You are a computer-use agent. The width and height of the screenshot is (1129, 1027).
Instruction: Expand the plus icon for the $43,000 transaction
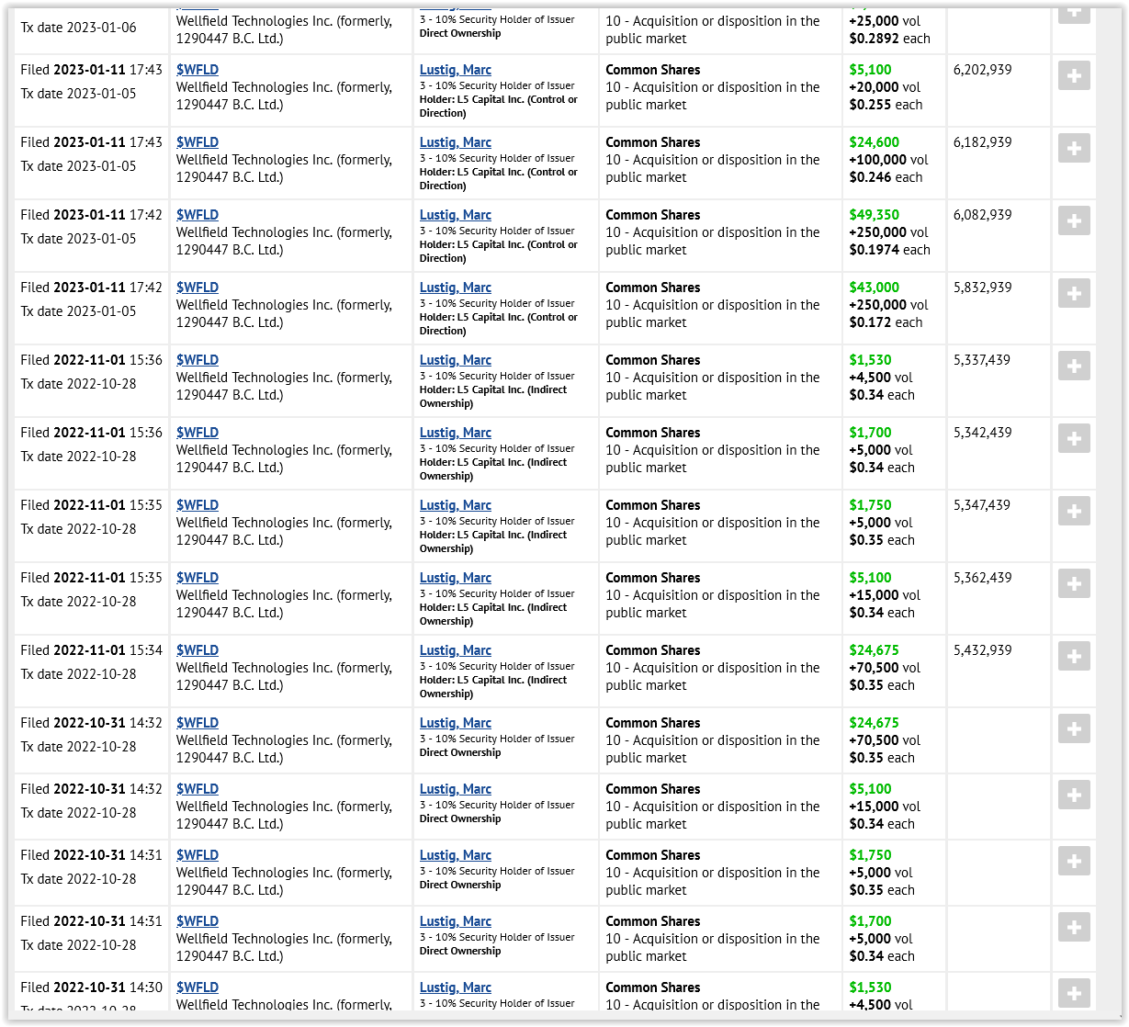(x=1073, y=293)
